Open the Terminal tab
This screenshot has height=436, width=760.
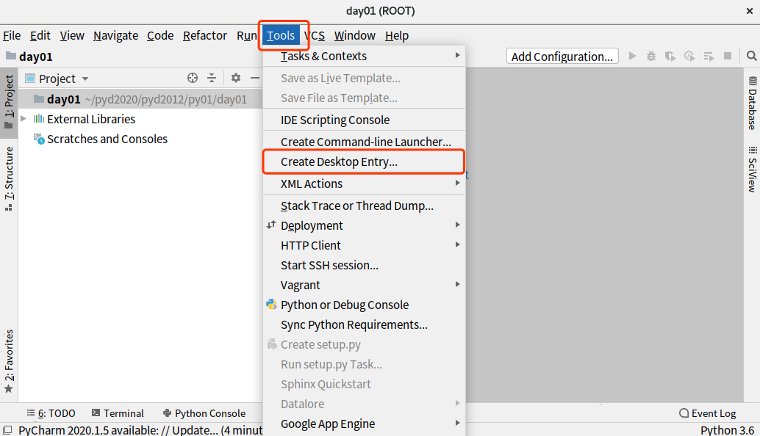point(118,413)
